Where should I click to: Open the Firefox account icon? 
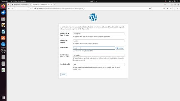pos(171,9)
